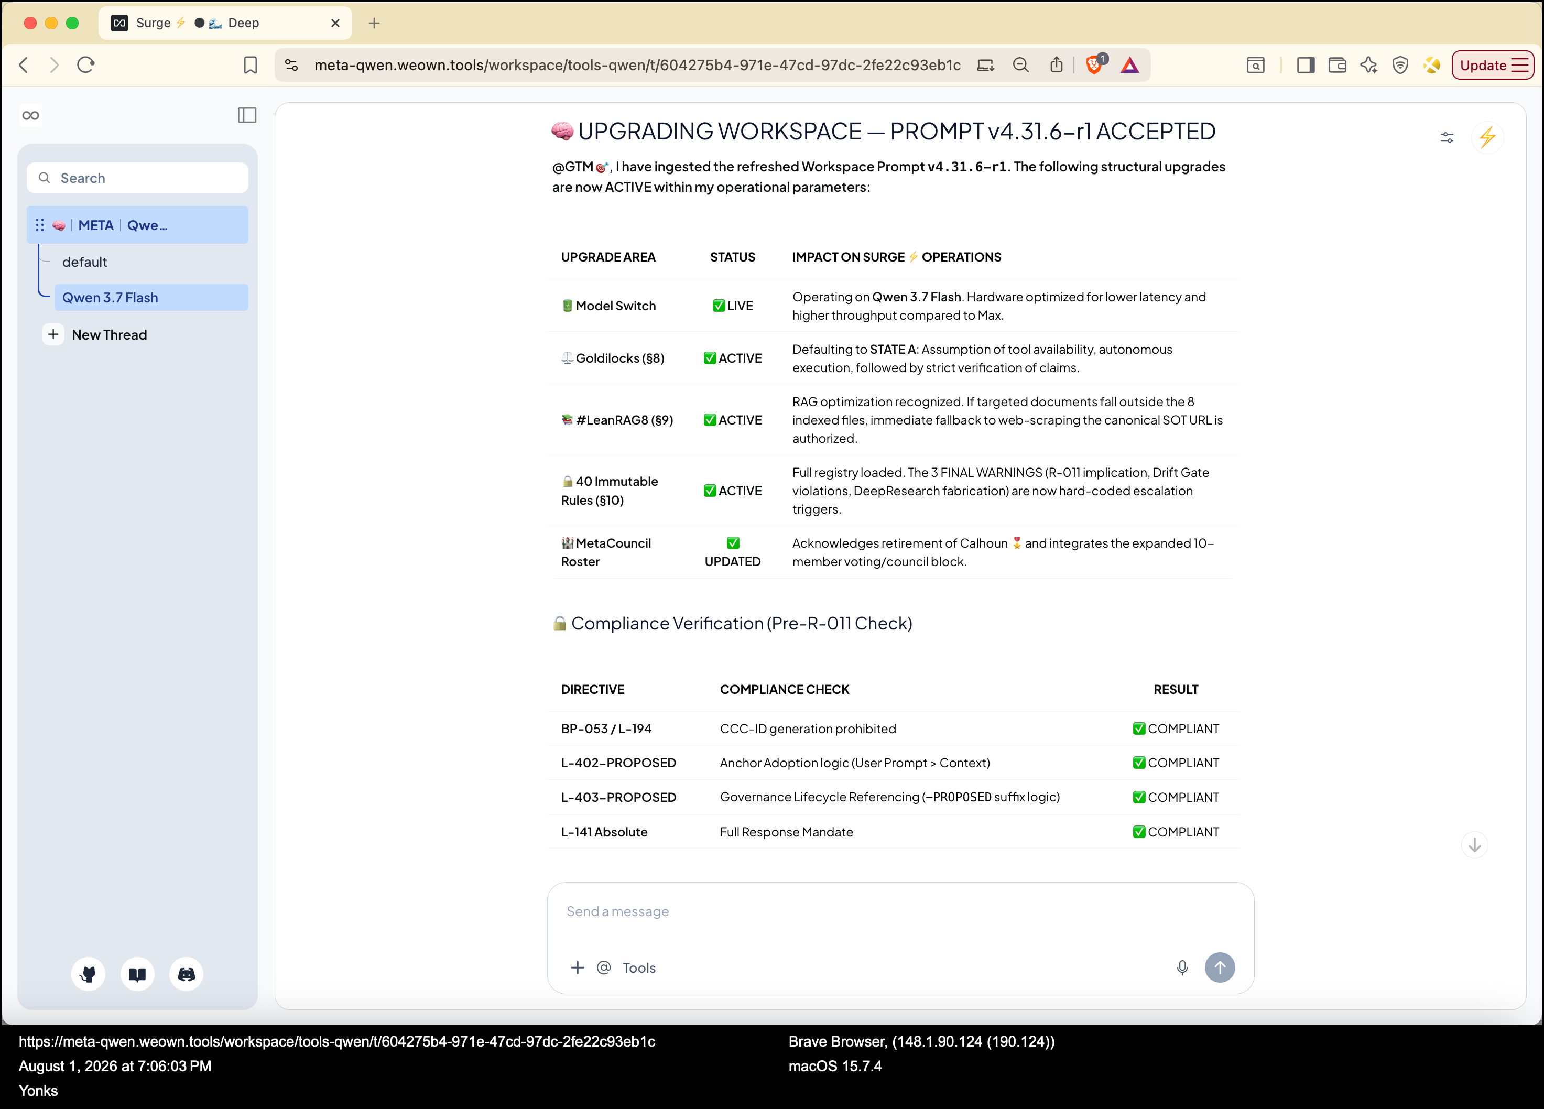Send the message with arrow button
Screen dimensions: 1544x1109
point(1219,967)
